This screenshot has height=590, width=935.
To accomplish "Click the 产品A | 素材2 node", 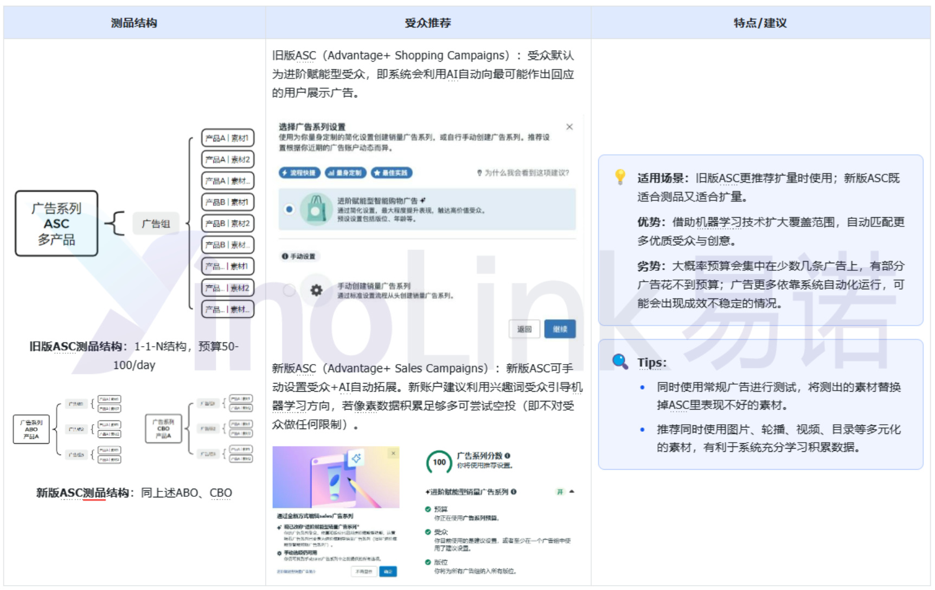I will click(228, 159).
